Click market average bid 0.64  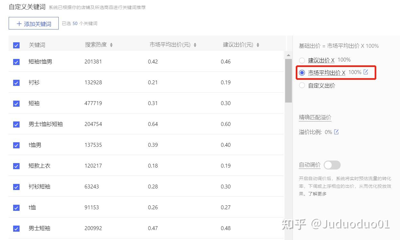[x=153, y=124]
